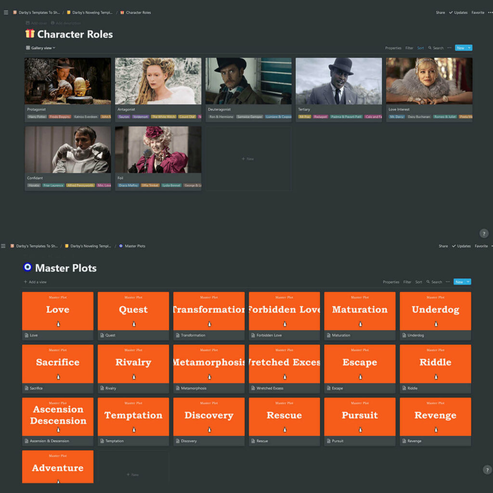Click the 'Daisy Buchanan' tag on Love Interest card
The image size is (493, 493).
pyautogui.click(x=419, y=117)
